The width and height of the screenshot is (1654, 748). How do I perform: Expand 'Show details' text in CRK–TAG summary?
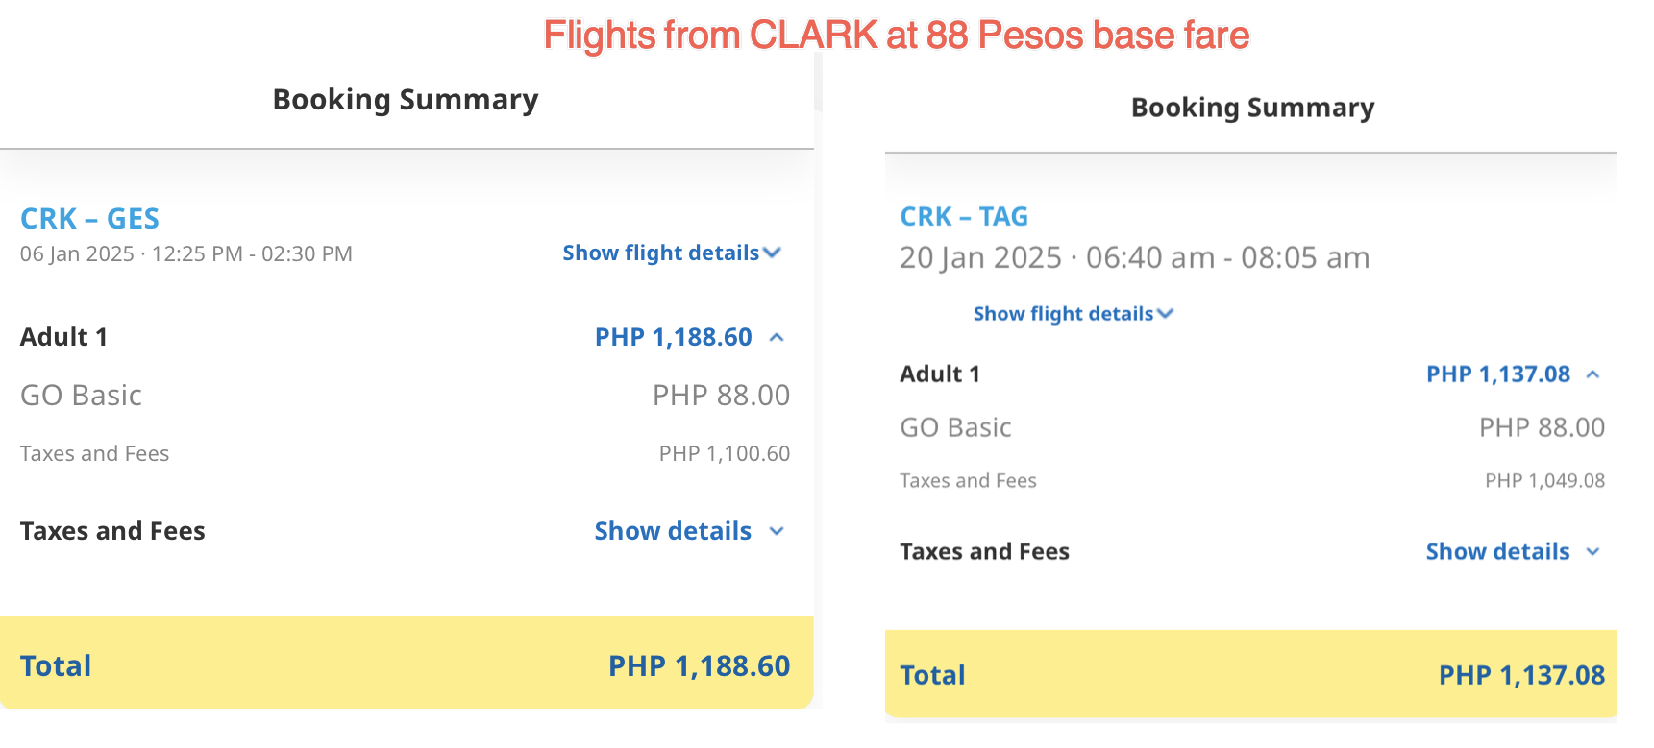[1497, 552]
